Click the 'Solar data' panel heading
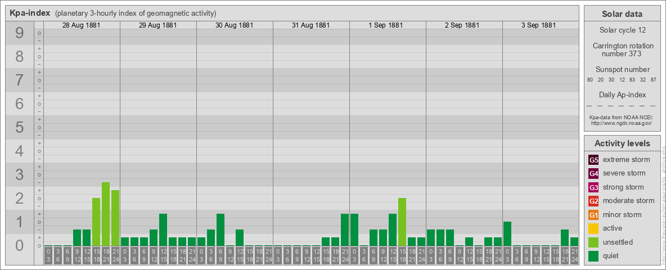Image resolution: width=666 pixels, height=270 pixels. point(622,14)
